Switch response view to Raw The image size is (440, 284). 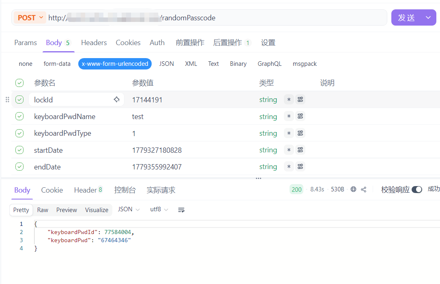43,210
